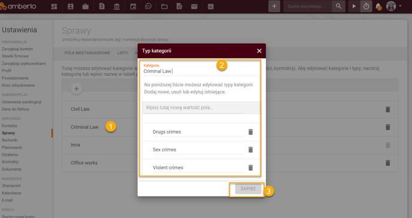
Task: Focus the Szukaj wszystkiego search field
Action: [308, 6]
